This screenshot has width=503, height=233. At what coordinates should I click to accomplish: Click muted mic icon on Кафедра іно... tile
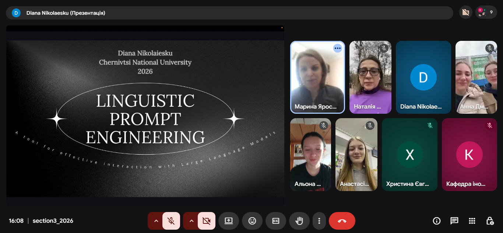[489, 126]
